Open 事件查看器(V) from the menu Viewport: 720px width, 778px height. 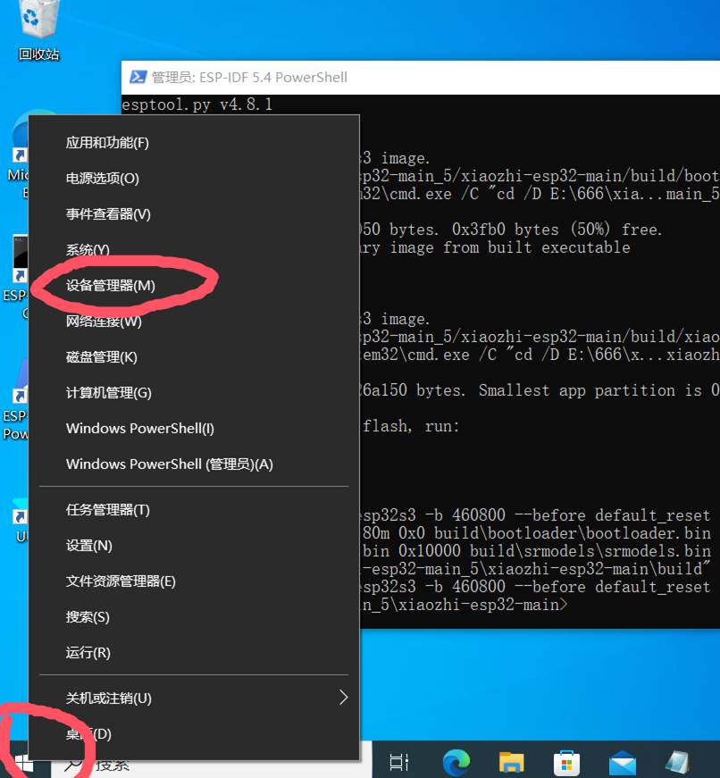point(107,213)
